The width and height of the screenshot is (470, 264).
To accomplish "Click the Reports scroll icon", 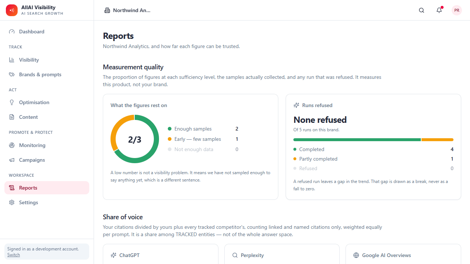I will (x=12, y=188).
